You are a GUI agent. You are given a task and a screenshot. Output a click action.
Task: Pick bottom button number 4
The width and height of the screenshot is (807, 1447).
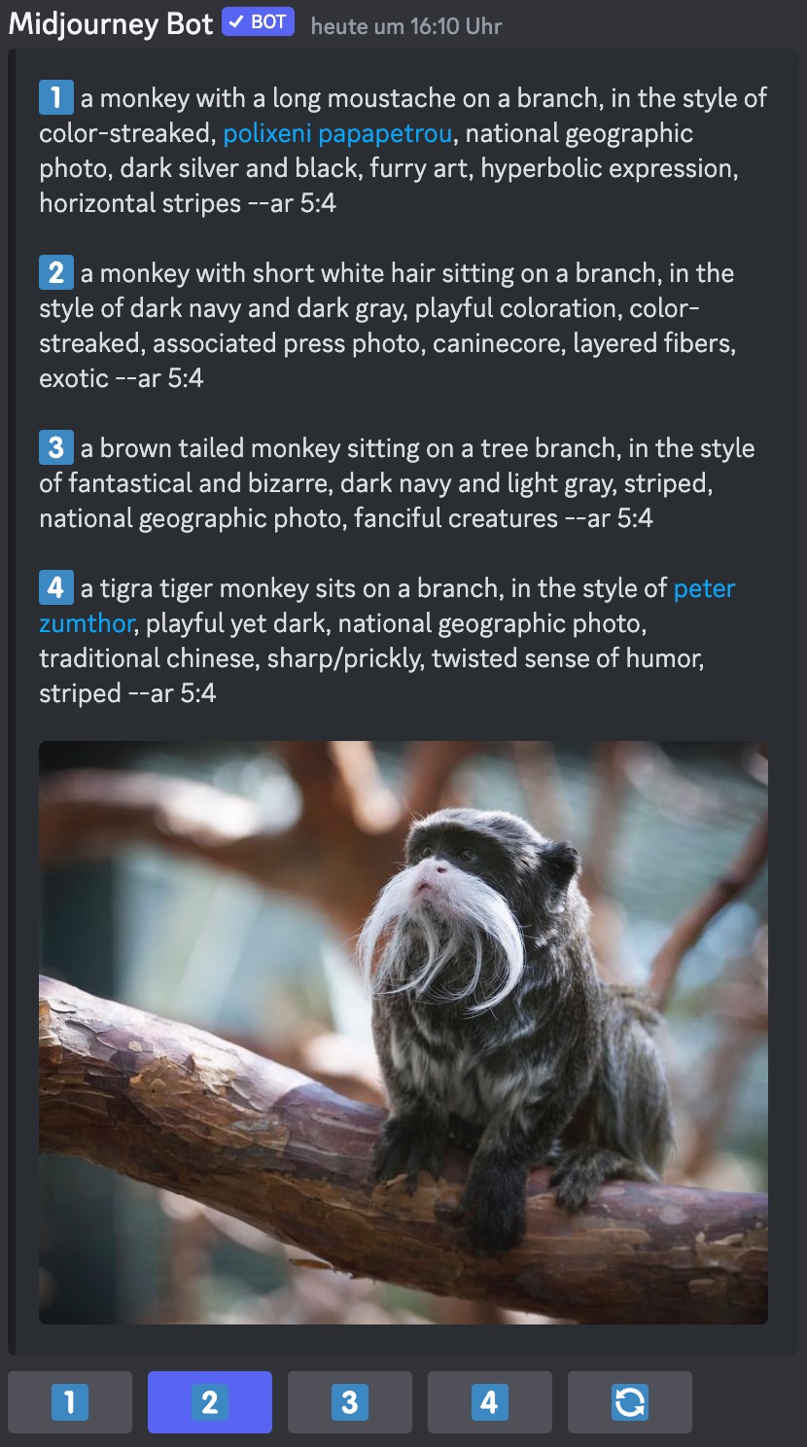click(489, 1401)
